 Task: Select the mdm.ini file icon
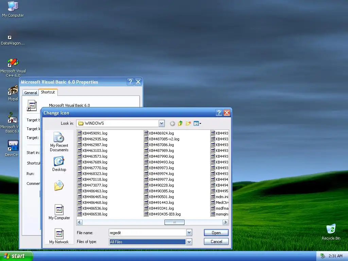213,197
